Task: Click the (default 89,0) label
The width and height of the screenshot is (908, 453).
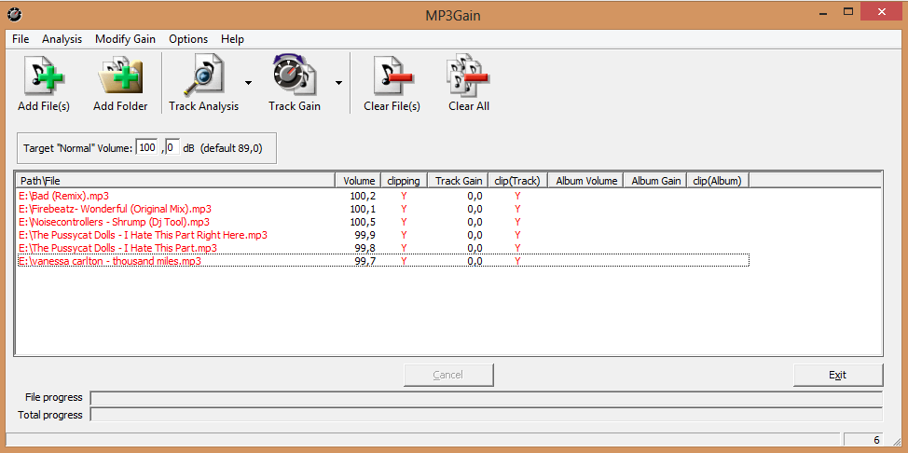Action: coord(231,148)
